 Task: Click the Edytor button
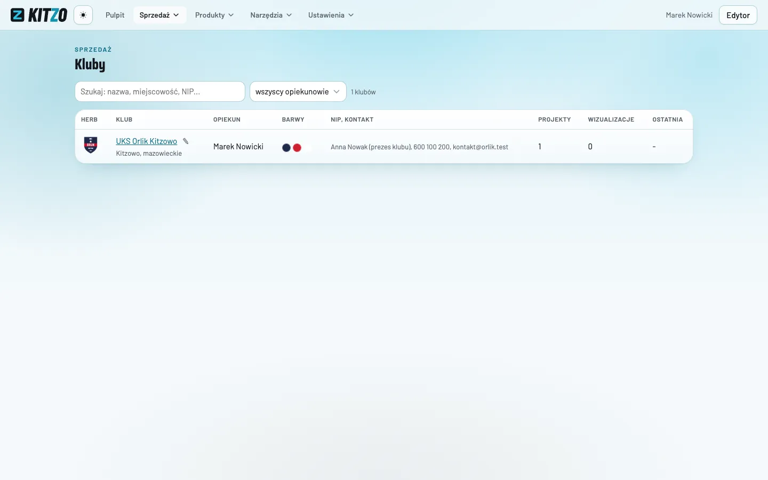coord(738,15)
